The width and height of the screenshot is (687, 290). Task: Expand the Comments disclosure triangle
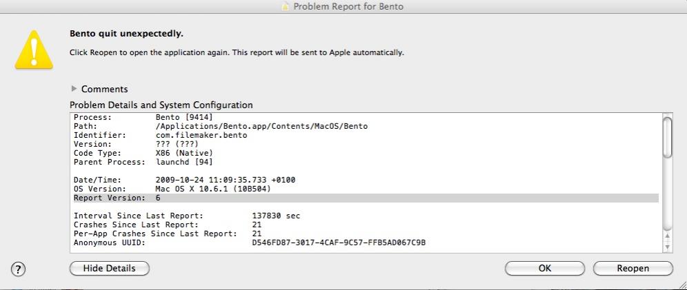point(74,89)
